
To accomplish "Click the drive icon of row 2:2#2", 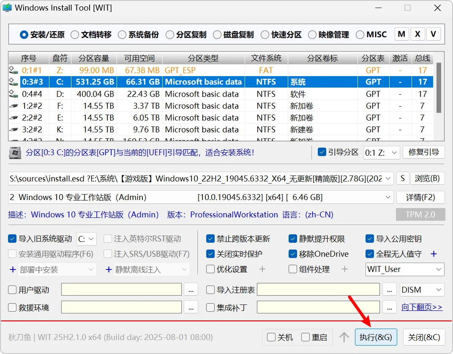I will coord(13,118).
